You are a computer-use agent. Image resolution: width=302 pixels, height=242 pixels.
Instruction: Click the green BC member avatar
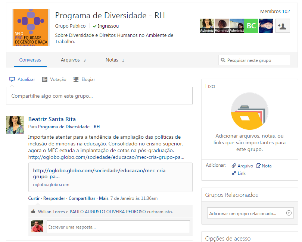click(x=251, y=26)
